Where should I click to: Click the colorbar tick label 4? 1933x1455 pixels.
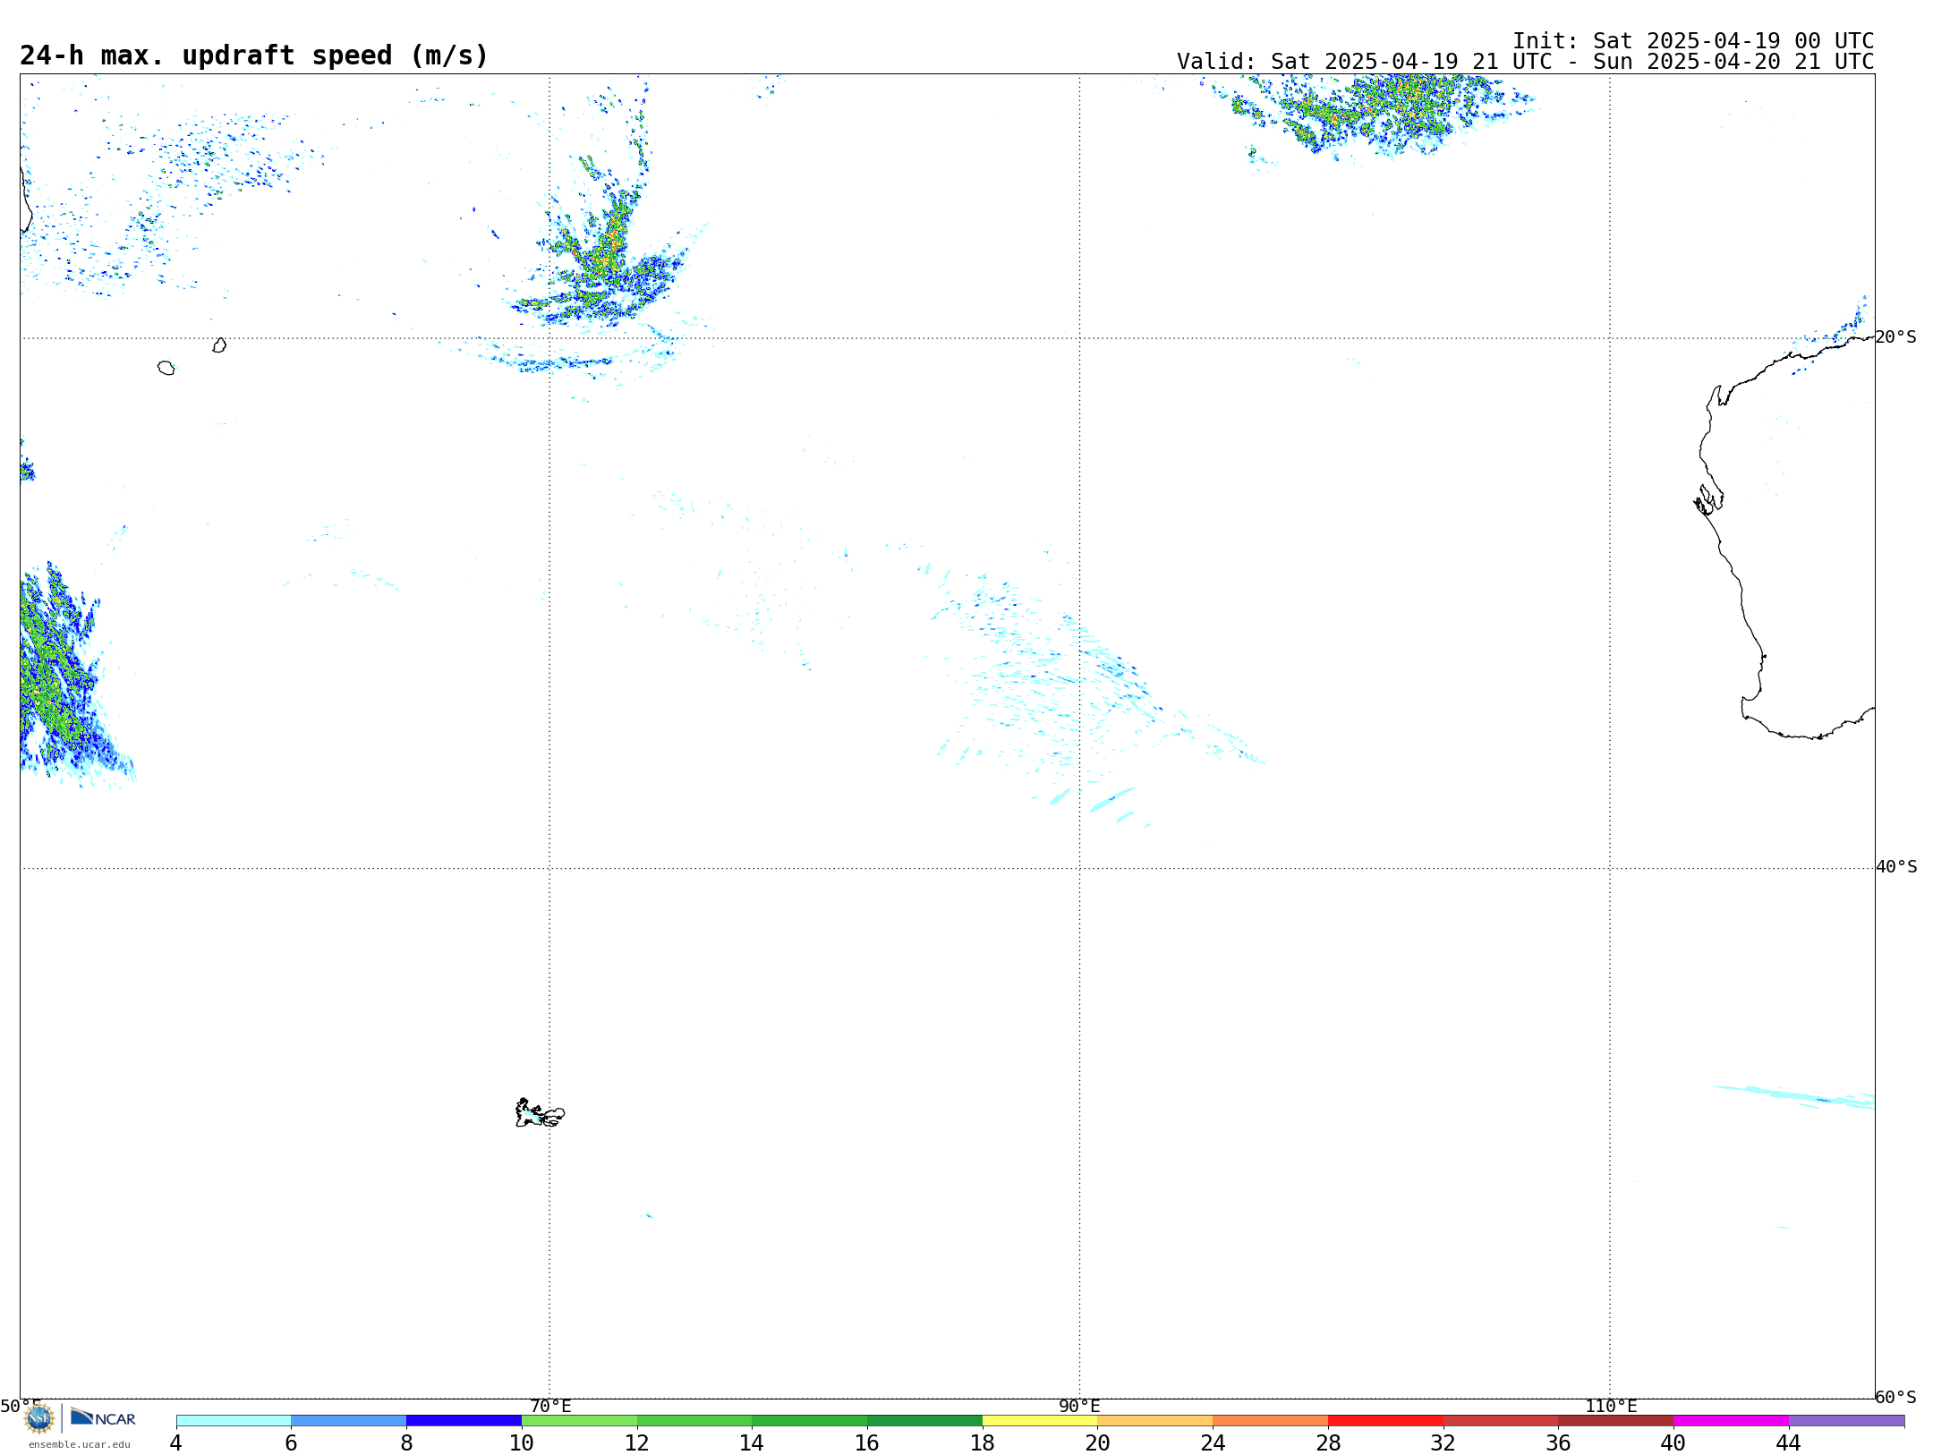[x=175, y=1442]
